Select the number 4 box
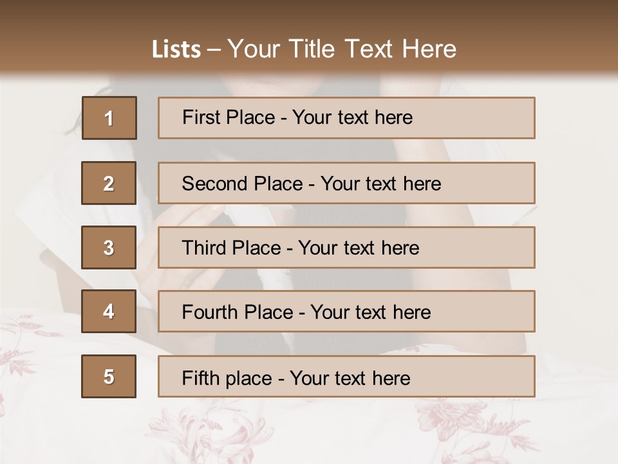This screenshot has width=618, height=464. tap(109, 311)
